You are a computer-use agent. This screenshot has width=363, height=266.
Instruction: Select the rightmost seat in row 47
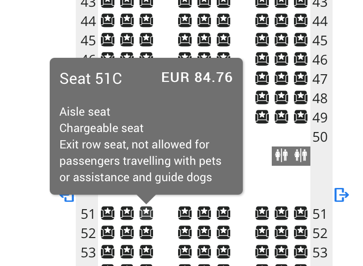(x=301, y=78)
